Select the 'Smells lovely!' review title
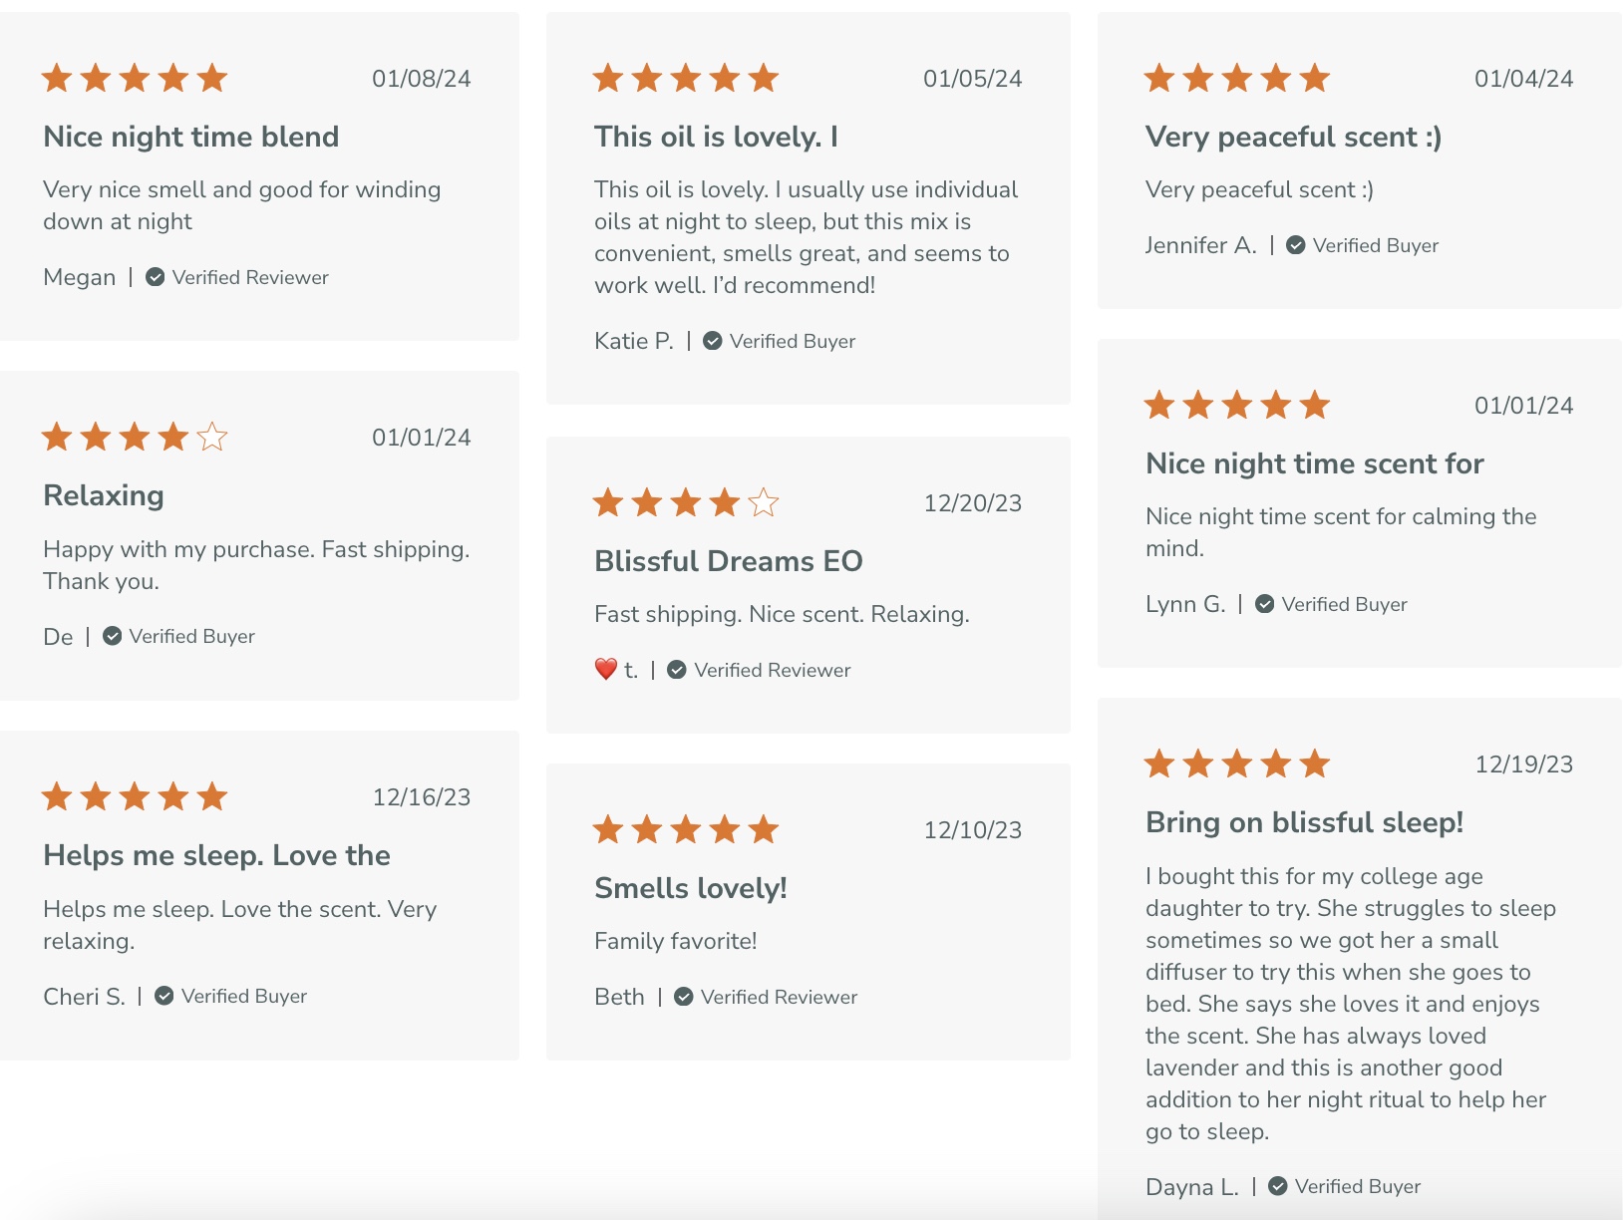The image size is (1623, 1220). (x=691, y=888)
